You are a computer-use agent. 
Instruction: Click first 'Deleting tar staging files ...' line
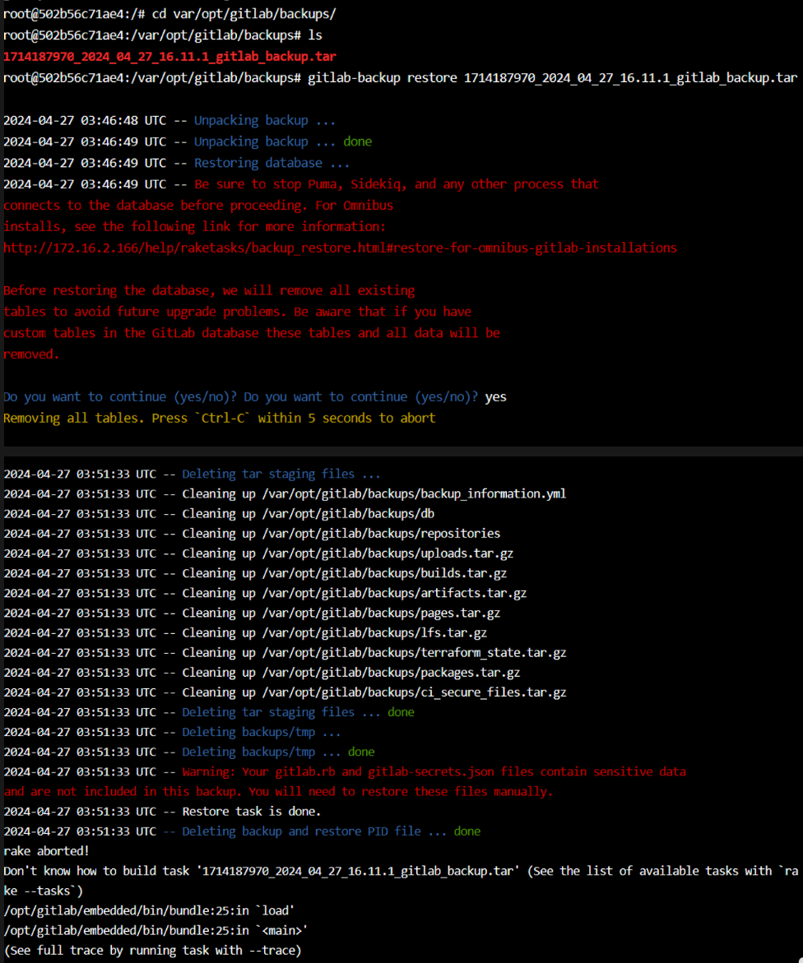[x=192, y=475]
